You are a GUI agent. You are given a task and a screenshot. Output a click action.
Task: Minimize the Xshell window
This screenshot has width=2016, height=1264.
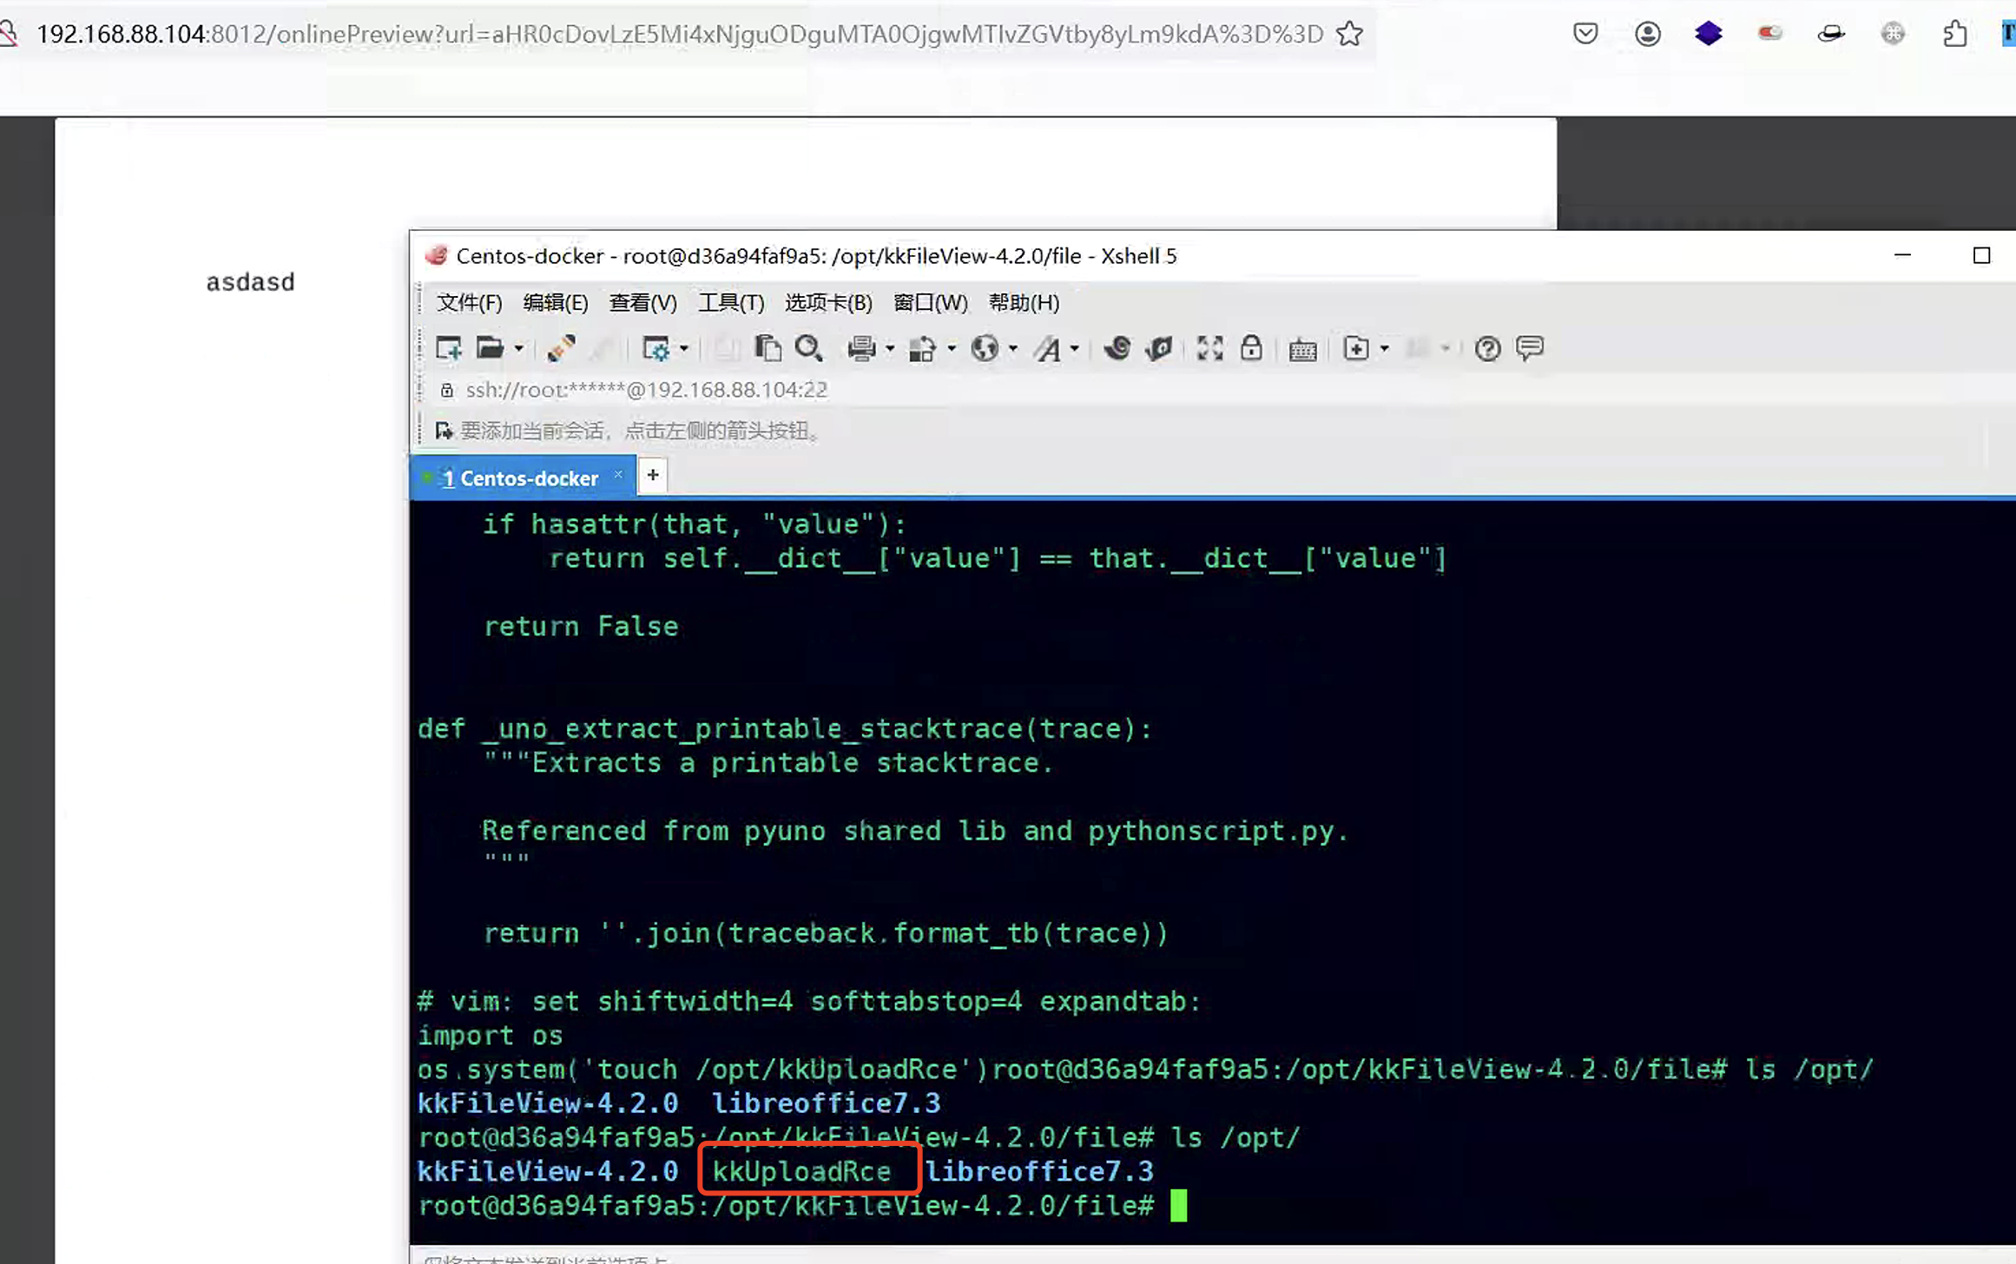tap(1903, 255)
